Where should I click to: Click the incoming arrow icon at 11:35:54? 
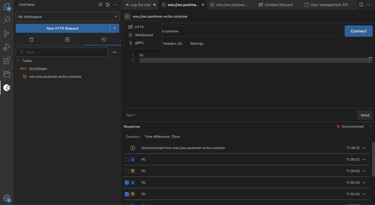132,182
